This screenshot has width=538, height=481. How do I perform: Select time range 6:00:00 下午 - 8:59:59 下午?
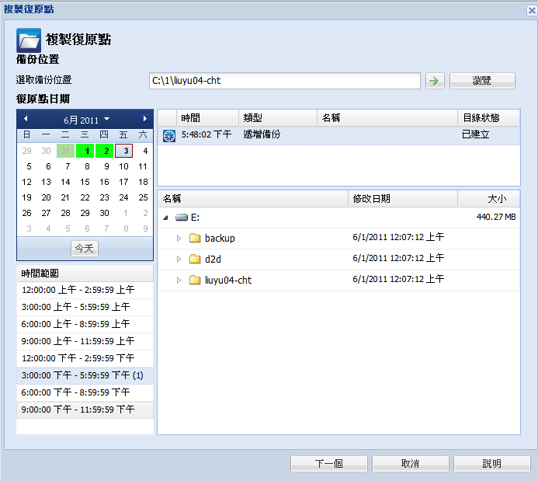pos(85,392)
